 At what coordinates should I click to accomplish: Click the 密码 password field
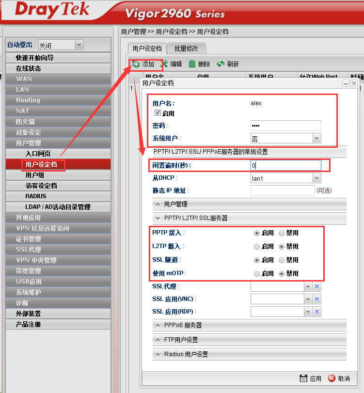[286, 126]
